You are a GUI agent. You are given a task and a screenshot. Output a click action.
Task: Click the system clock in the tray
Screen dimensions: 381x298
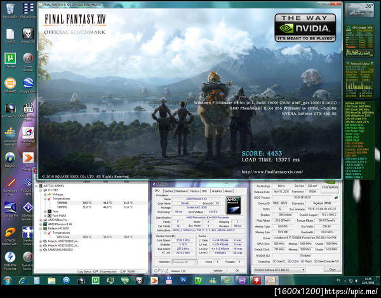368,280
